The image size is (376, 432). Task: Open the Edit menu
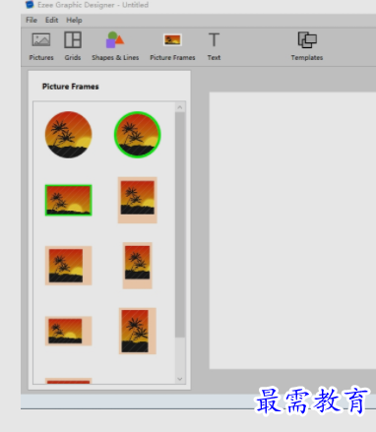(51, 20)
